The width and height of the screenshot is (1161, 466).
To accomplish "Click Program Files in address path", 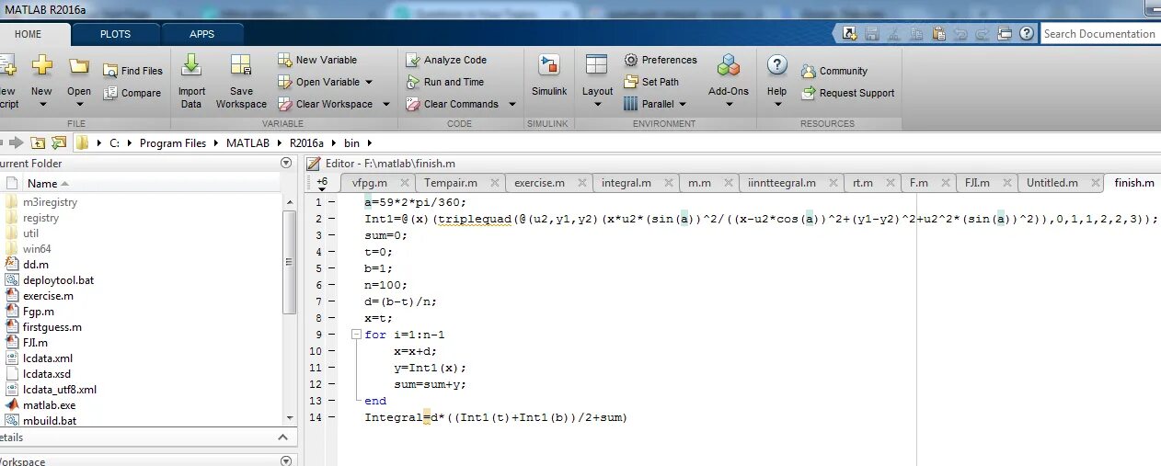I will 172,142.
